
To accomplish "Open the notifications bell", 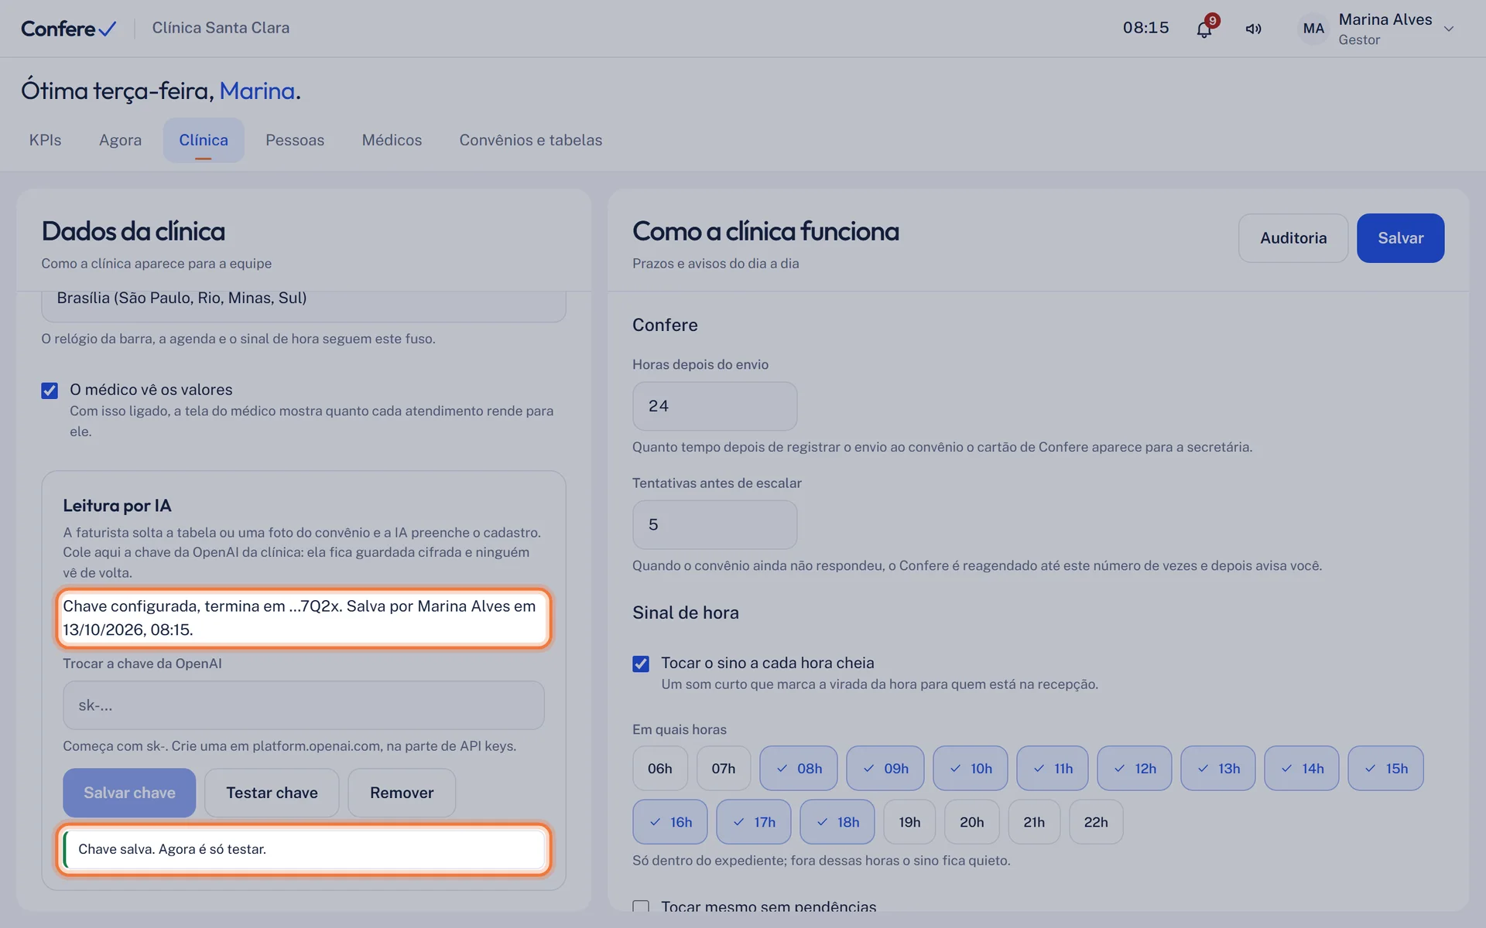I will pyautogui.click(x=1204, y=29).
